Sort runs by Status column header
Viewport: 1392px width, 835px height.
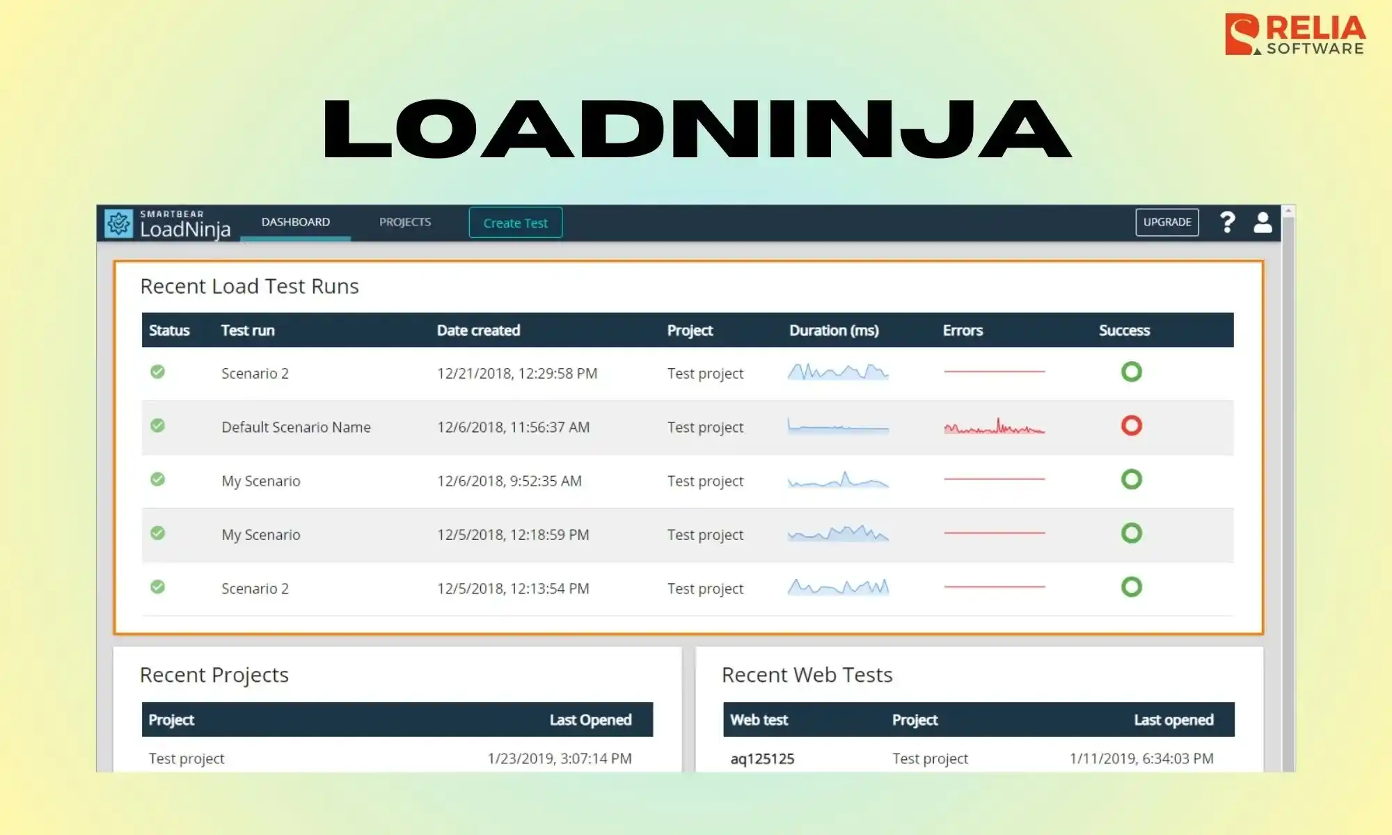pyautogui.click(x=169, y=331)
